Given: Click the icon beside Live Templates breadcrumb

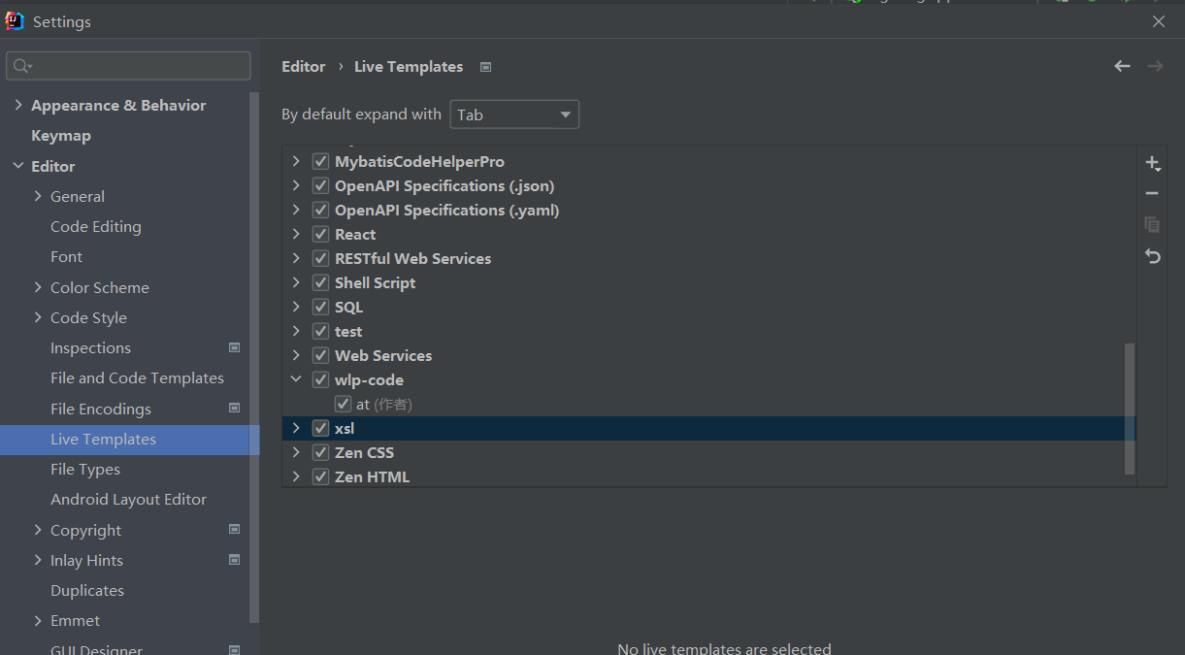Looking at the screenshot, I should click(486, 67).
